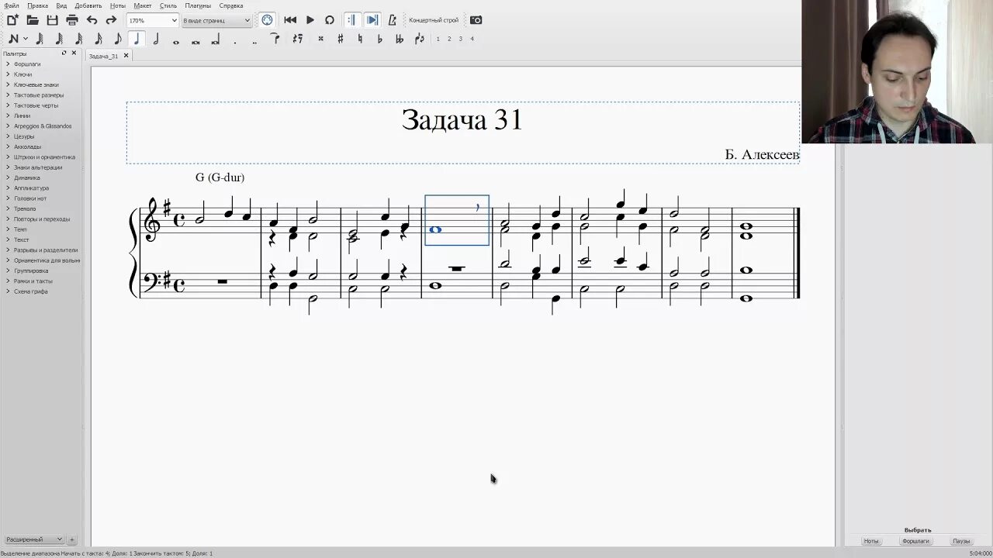Add a workspace with the plus button
The image size is (993, 558).
(72, 539)
